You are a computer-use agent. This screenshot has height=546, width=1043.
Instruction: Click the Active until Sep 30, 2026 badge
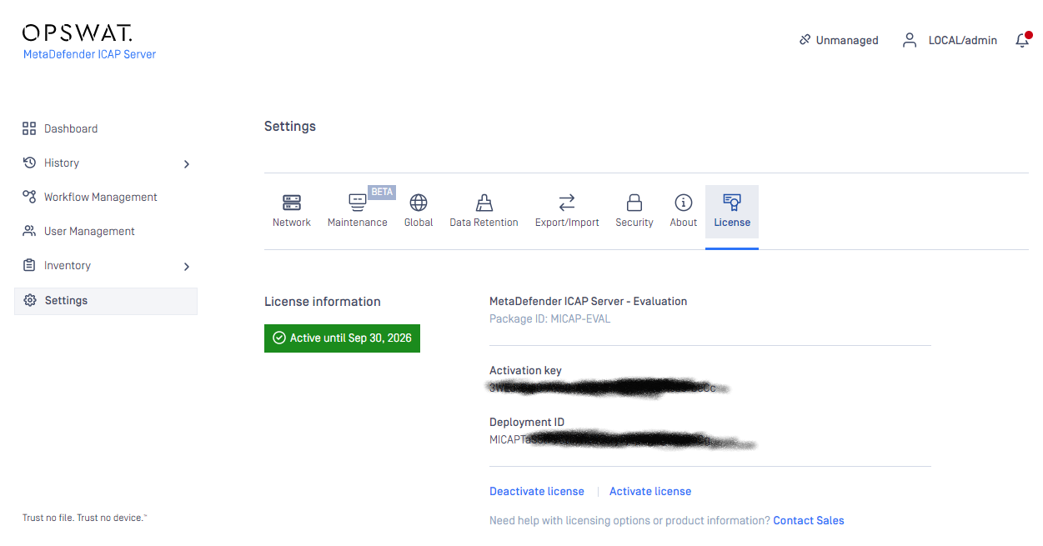[342, 338]
